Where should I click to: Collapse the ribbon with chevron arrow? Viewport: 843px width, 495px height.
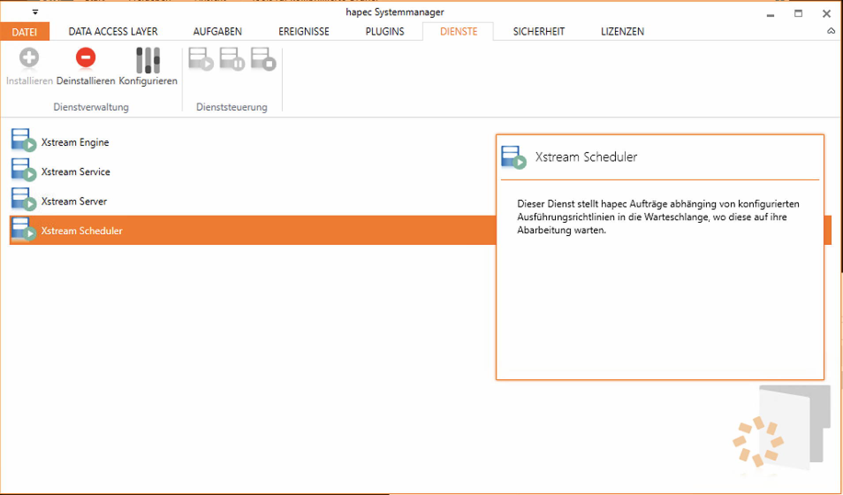click(831, 31)
